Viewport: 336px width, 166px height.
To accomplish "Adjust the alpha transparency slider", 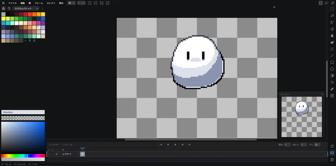I will pyautogui.click(x=23, y=159).
